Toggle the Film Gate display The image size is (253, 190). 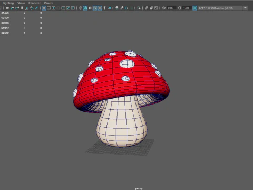click(49, 8)
